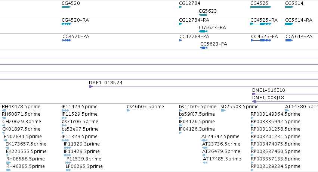Click the bs46b03.5prime EST arrow glyph
Viewport: 318px width, 172px height.
[128, 110]
